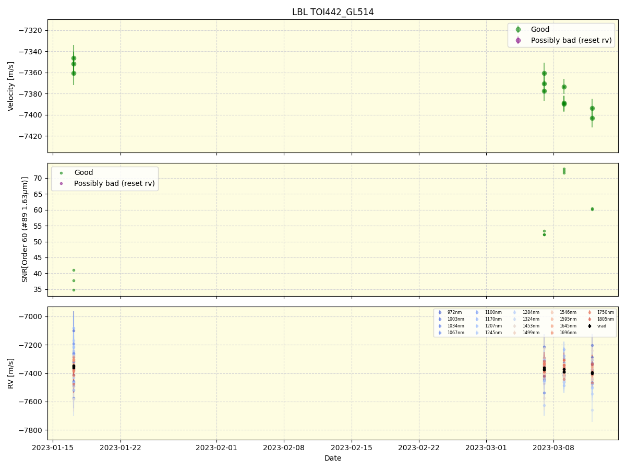Viewport: 626px width, 470px height.
Task: Click the 972nm legend marker
Action: tap(440, 312)
